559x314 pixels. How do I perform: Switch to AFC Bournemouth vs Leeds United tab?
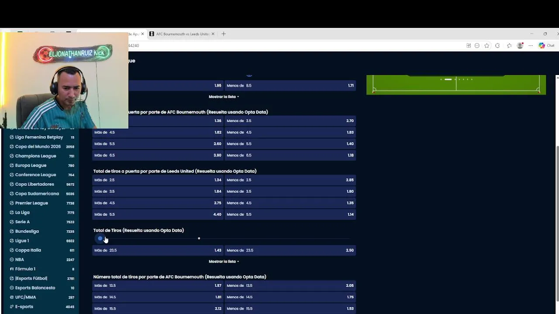[x=182, y=34]
